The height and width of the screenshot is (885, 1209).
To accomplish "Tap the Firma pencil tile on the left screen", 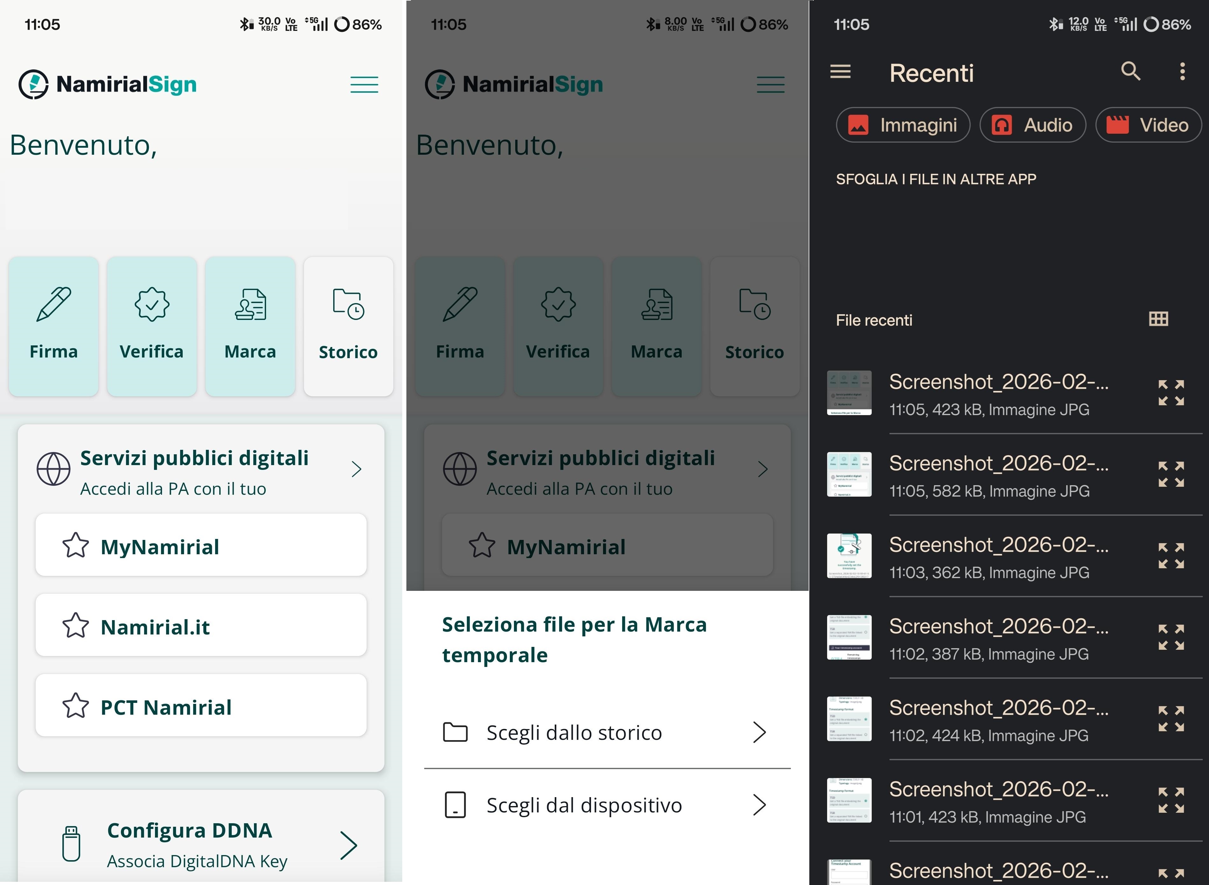I will pos(53,326).
